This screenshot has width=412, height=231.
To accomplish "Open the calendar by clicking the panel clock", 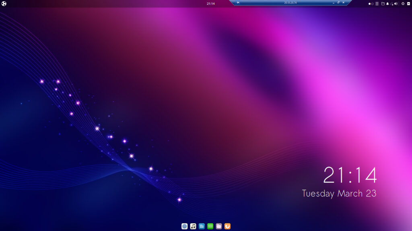I will pyautogui.click(x=210, y=3).
